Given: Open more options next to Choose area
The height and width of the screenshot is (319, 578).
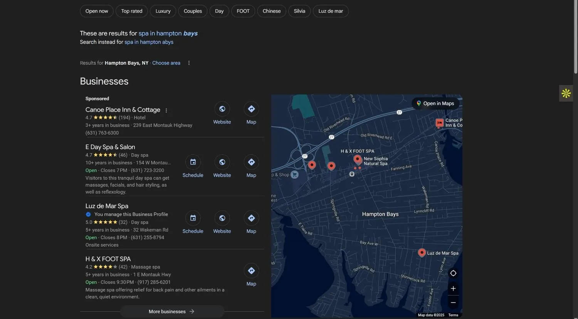Looking at the screenshot, I should tap(189, 63).
